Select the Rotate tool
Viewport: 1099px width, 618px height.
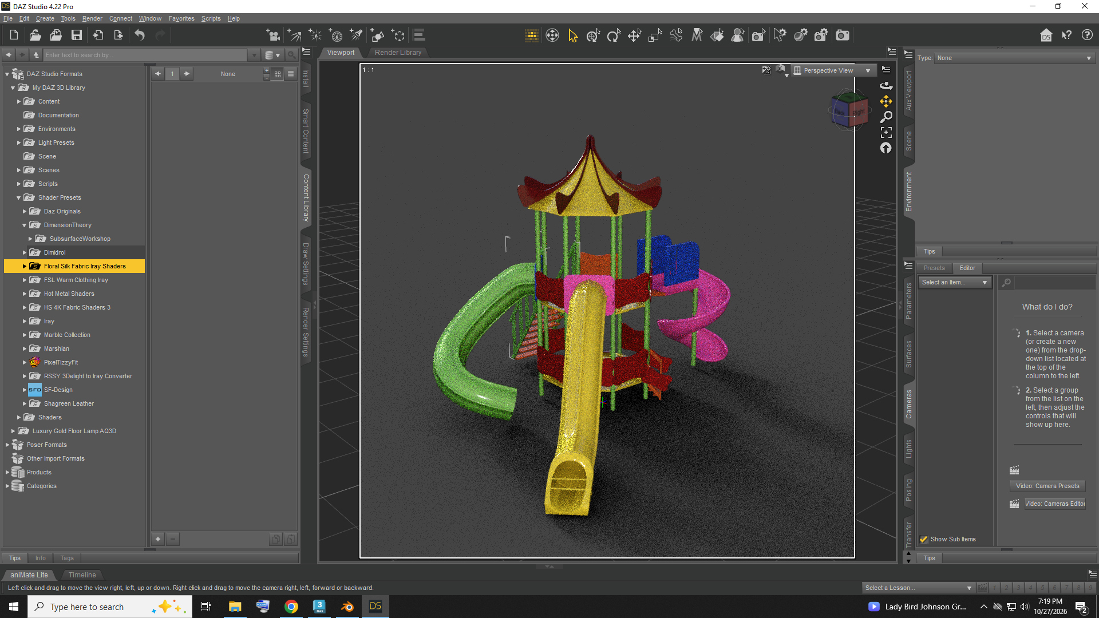click(x=614, y=35)
